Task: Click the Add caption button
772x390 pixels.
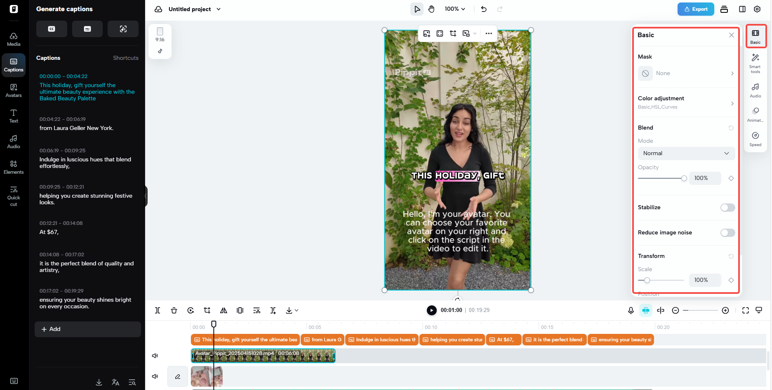Action: pos(88,329)
